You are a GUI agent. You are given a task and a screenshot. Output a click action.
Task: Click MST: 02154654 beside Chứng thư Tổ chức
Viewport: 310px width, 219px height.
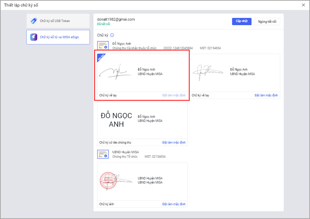[155, 157]
